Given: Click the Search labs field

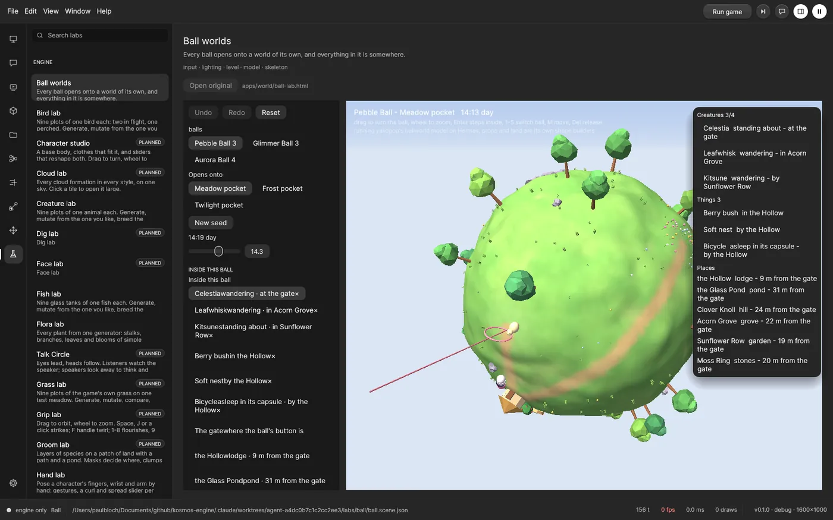Looking at the screenshot, I should coord(100,35).
